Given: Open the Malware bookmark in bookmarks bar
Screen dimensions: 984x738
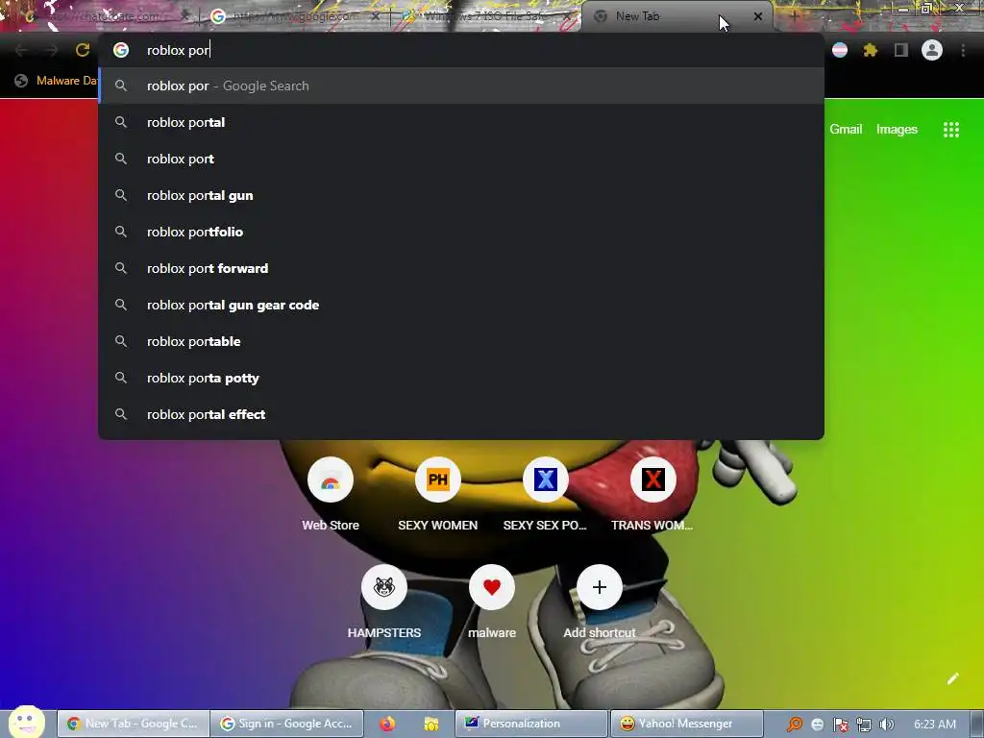Looking at the screenshot, I should tap(57, 81).
